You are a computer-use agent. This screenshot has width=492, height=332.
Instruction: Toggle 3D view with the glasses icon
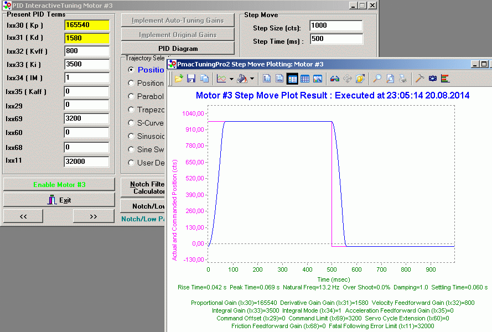334,79
